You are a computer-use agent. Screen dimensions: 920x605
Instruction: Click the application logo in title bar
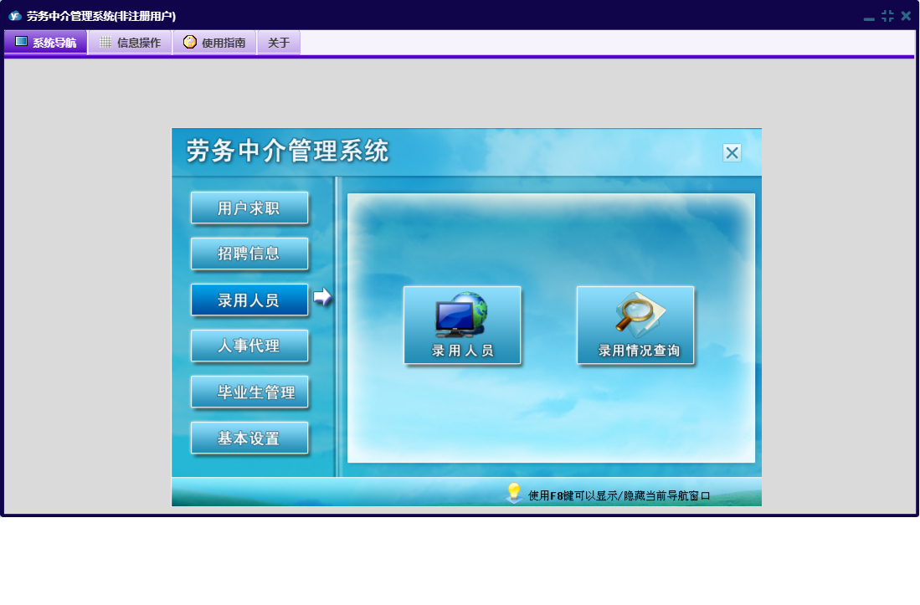(x=15, y=16)
